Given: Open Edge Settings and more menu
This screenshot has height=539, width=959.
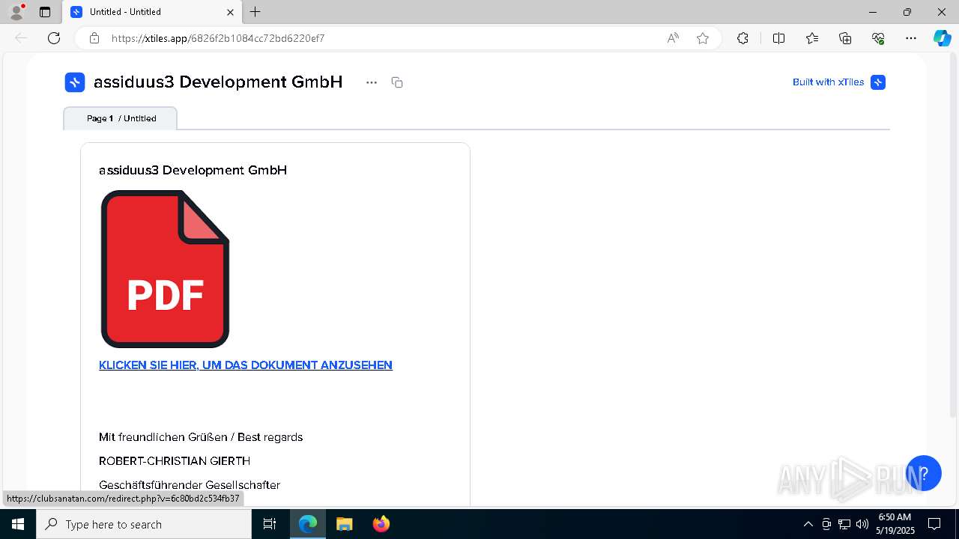Looking at the screenshot, I should tap(911, 38).
